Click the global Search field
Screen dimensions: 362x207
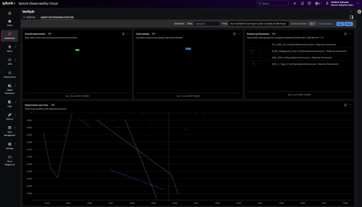pos(272,4)
